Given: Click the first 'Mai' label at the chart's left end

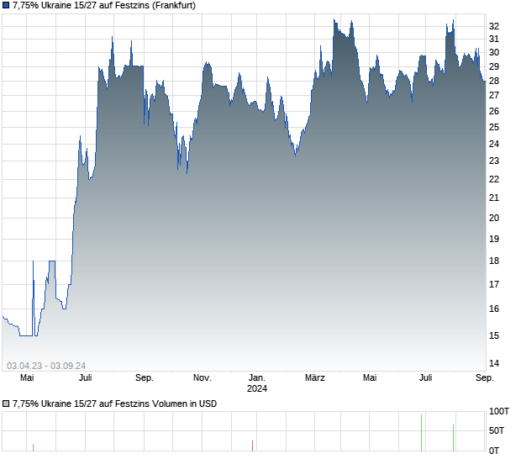Looking at the screenshot, I should click(x=27, y=378).
